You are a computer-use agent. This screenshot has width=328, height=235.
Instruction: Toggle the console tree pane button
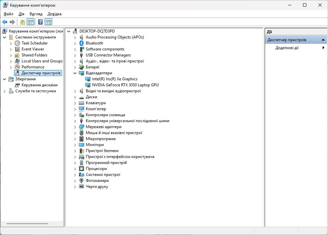31,22
